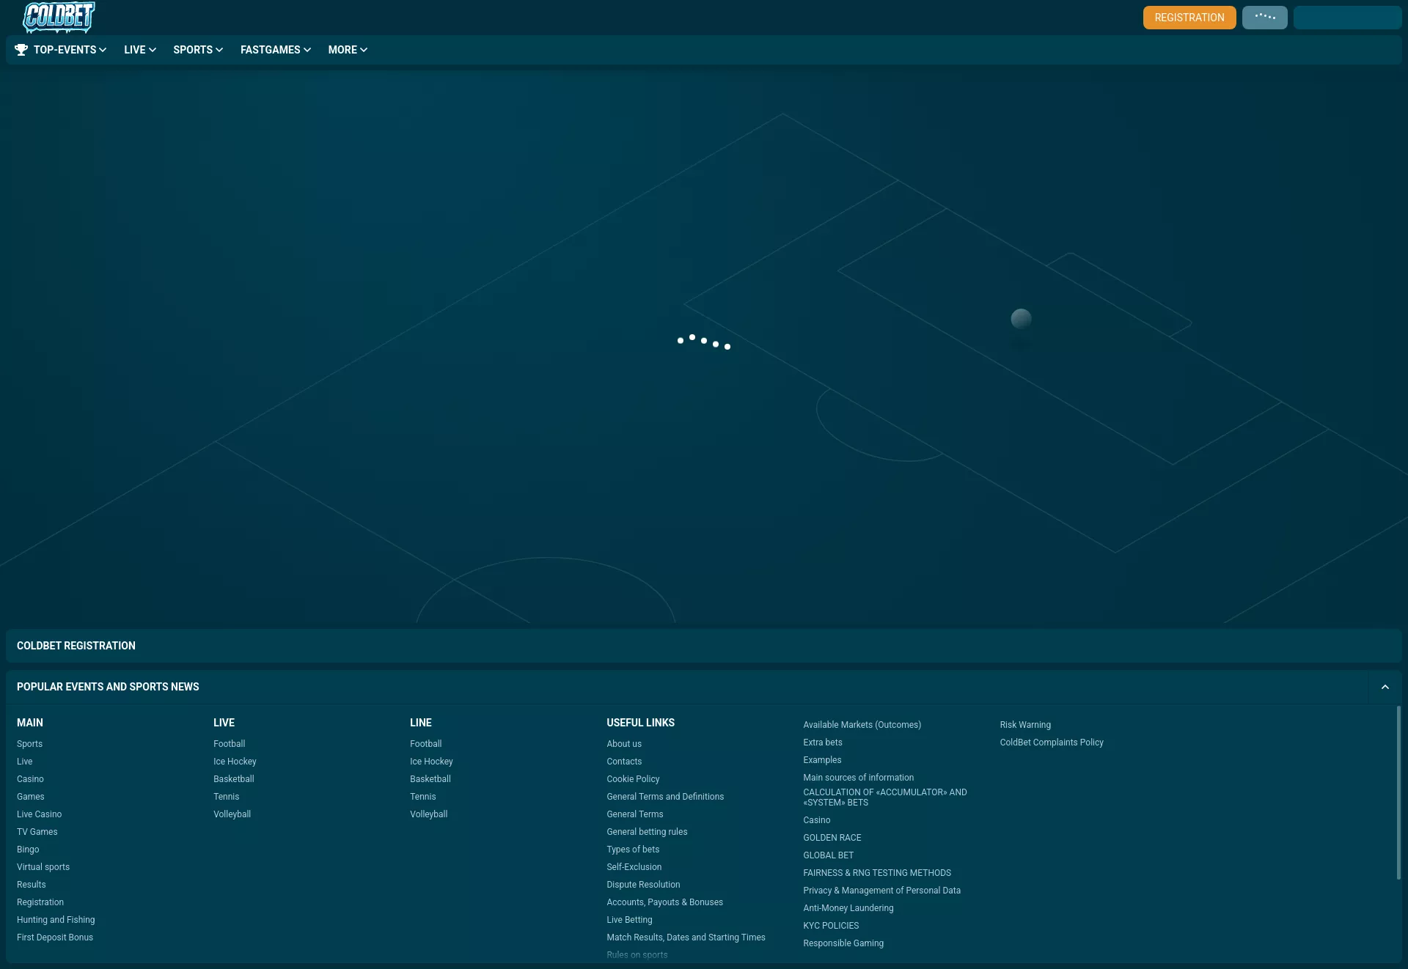Collapse the Popular Events and Sports News section
Image resolution: width=1408 pixels, height=969 pixels.
click(1385, 687)
